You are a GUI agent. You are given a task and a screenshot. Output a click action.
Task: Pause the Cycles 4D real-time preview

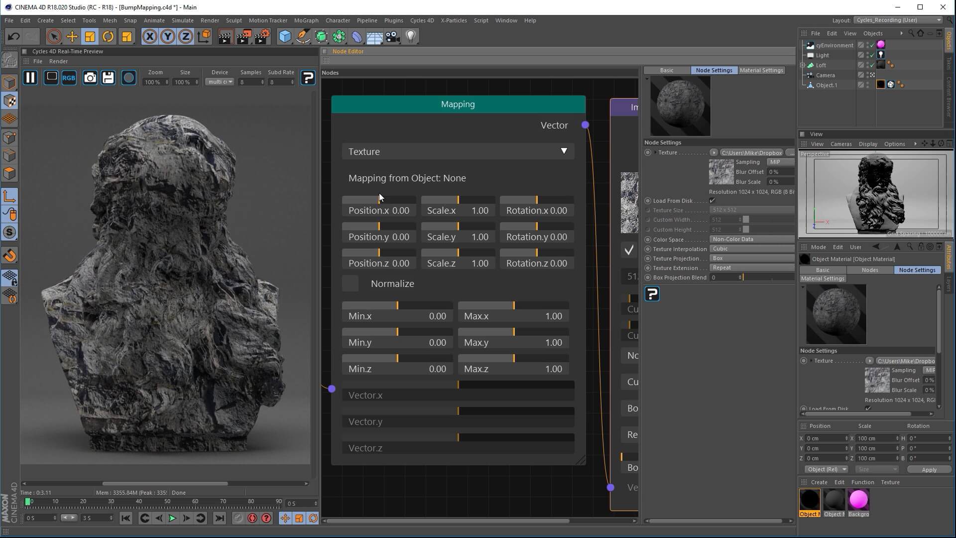pyautogui.click(x=30, y=78)
